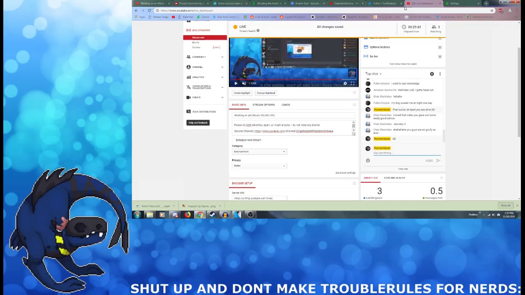Open Events under Live Streaming
Viewport: 525px width, 295px height.
(x=196, y=43)
